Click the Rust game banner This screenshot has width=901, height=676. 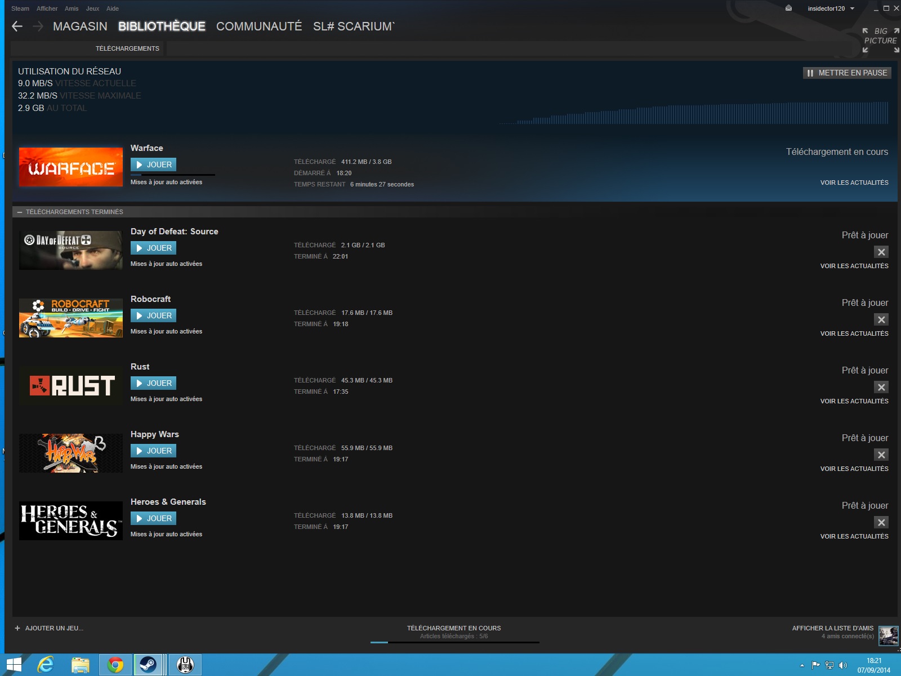coord(71,385)
